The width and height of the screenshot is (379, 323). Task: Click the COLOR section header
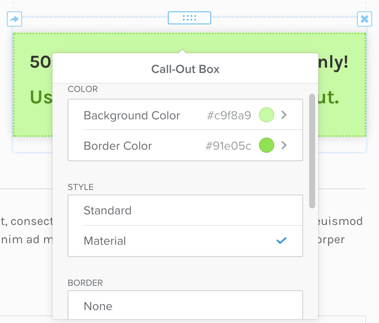tap(82, 89)
